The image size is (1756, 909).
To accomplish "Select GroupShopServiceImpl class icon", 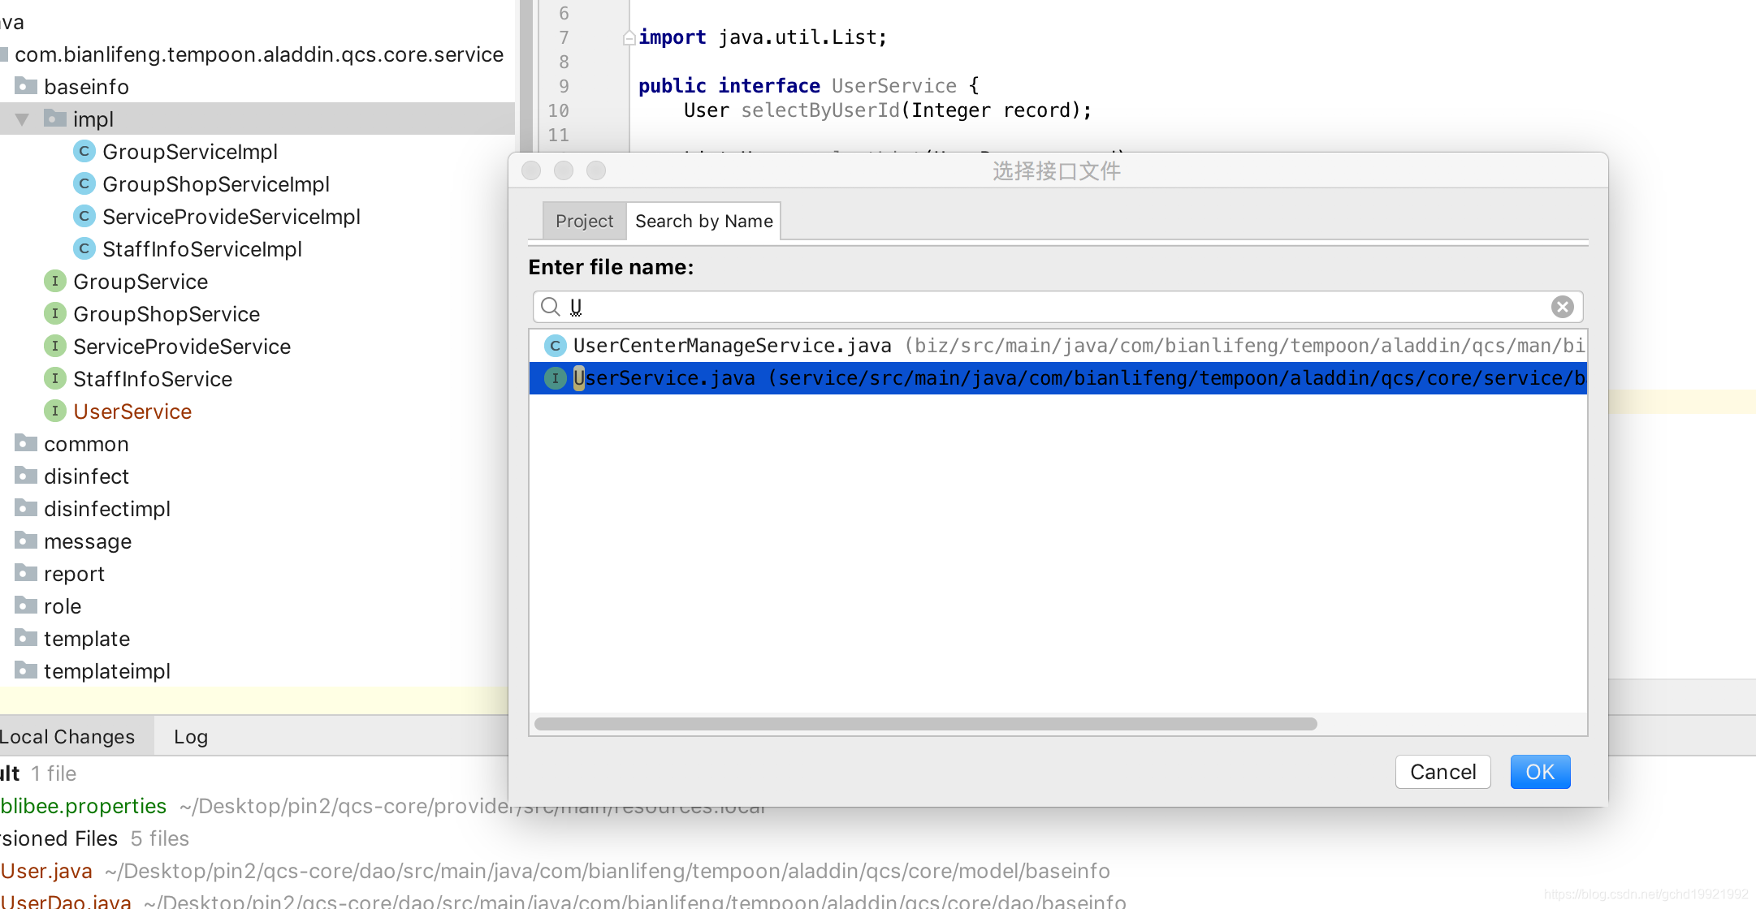I will pyautogui.click(x=84, y=183).
